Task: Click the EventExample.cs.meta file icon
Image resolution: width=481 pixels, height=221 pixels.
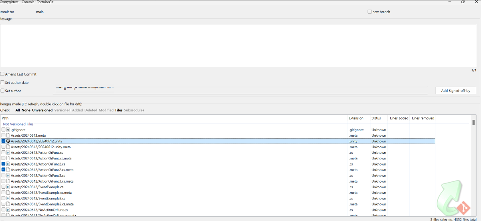Action: tap(8, 193)
